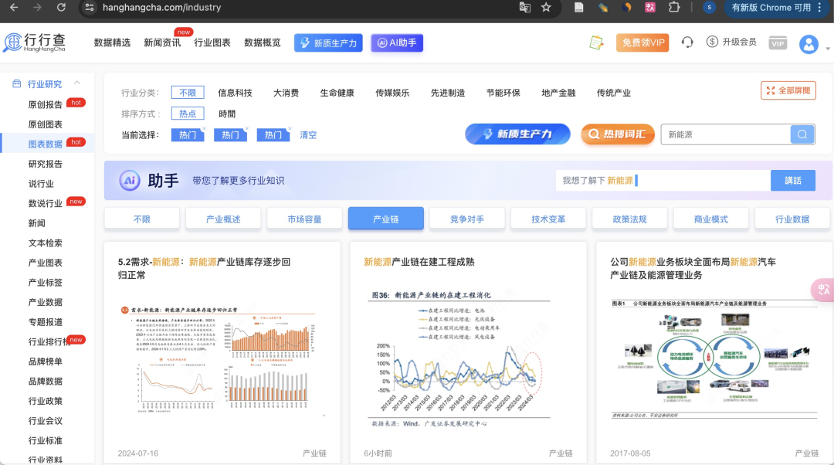Select 信息科技 industry category filter
The width and height of the screenshot is (834, 465).
(235, 93)
